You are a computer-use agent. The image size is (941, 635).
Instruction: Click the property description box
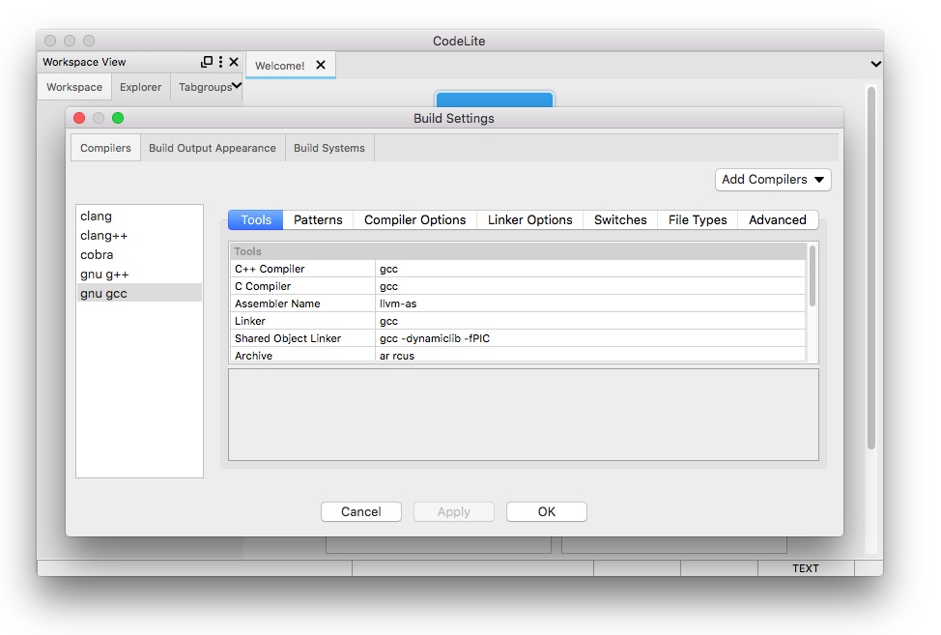pos(524,415)
